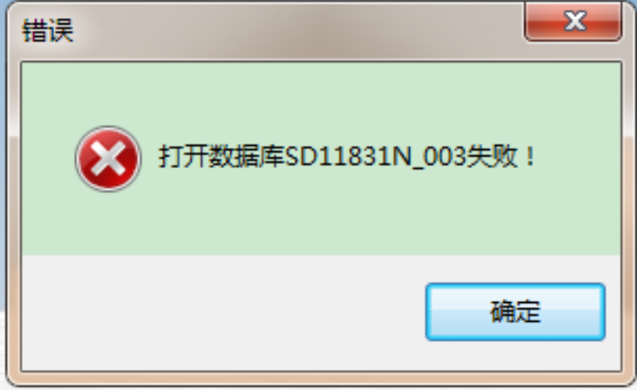Image resolution: width=637 pixels, height=390 pixels.
Task: Click the green area above the error message
Action: pos(321,95)
